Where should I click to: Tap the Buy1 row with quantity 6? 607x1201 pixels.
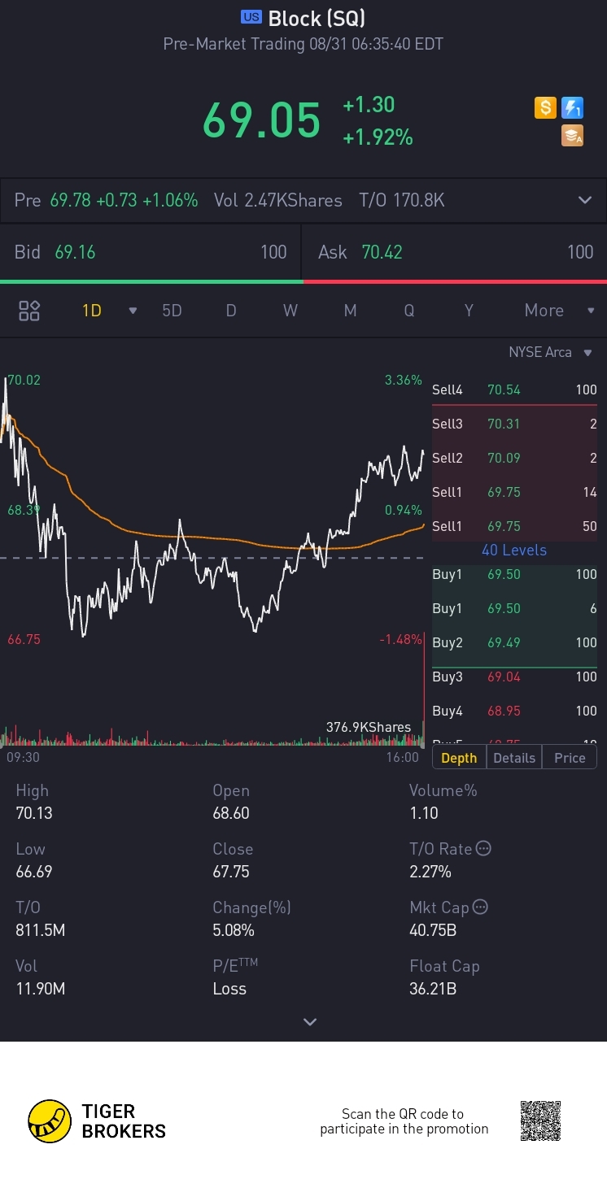[x=514, y=608]
